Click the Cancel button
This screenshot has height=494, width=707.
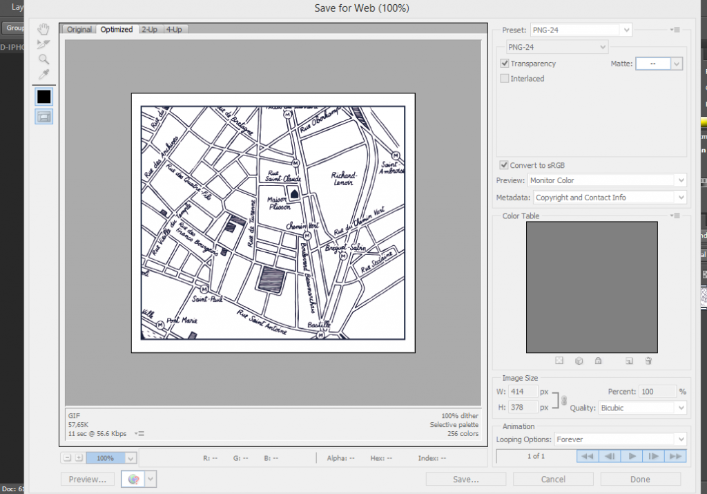tap(553, 479)
